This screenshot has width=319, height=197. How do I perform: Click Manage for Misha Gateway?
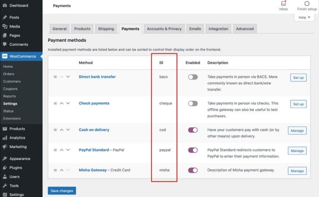coord(297,171)
